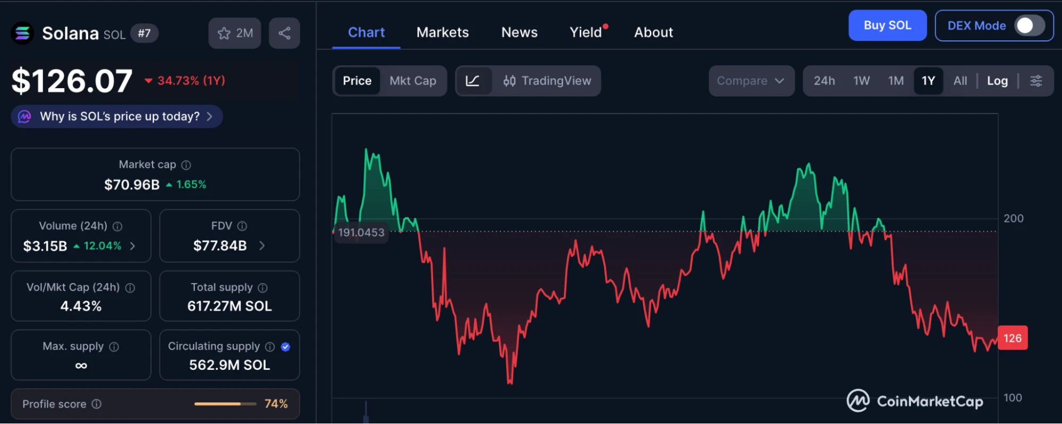Click the Circulating supply info icon
Screen dimensions: 1062x424
tap(270, 347)
